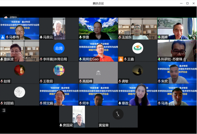Click the 录制中 cloud recording indicator
The height and width of the screenshot is (134, 197).
pos(11,17)
